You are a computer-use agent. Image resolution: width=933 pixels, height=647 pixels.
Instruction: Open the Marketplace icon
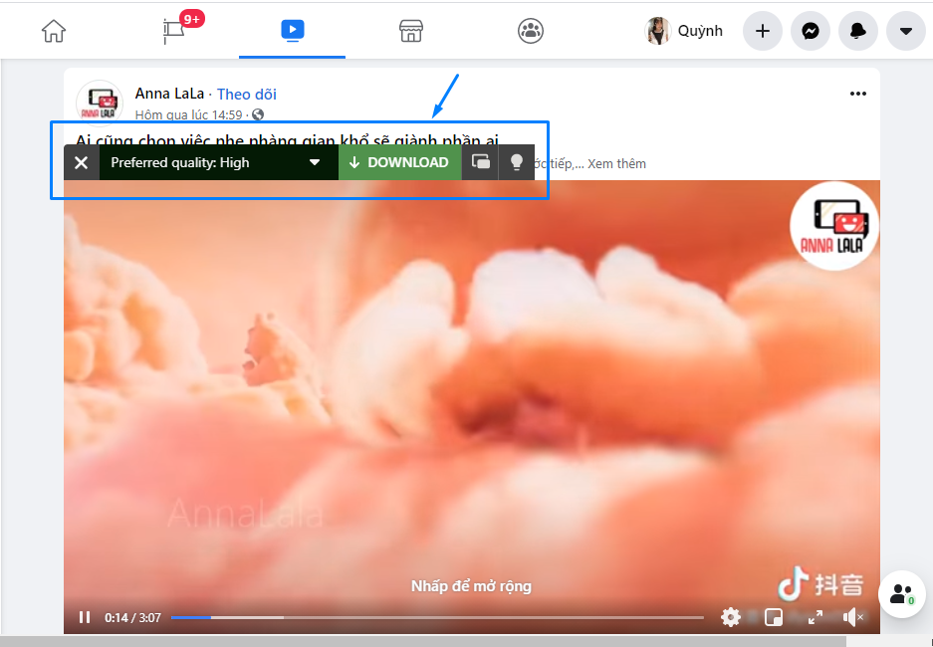[410, 31]
